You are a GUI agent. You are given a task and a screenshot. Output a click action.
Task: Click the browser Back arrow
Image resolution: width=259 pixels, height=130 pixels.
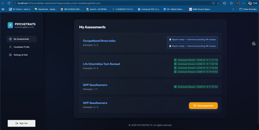point(3,3)
